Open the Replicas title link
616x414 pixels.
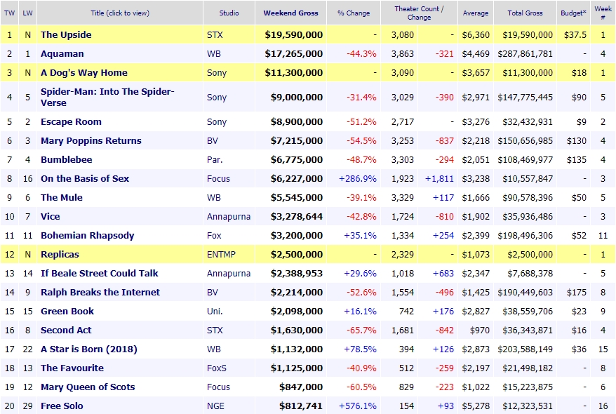(60, 254)
